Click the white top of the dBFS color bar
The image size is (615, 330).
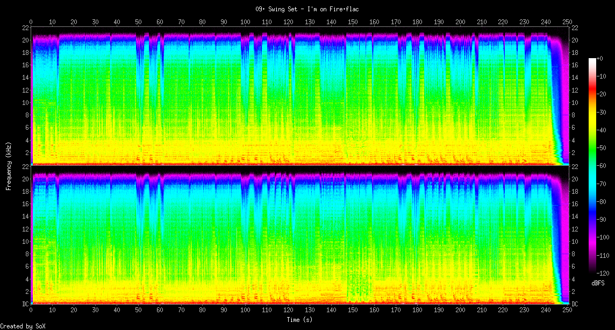pyautogui.click(x=592, y=60)
